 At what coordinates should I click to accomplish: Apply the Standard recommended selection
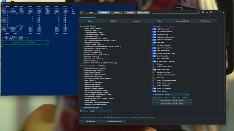pyautogui.click(x=90, y=21)
